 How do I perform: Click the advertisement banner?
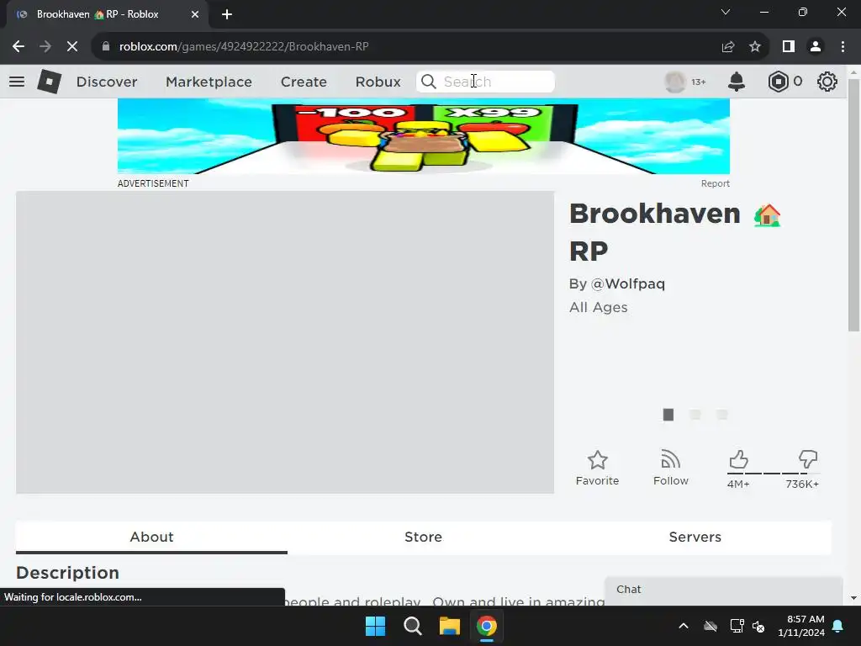(424, 136)
